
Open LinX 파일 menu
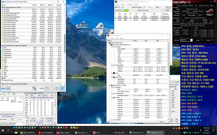click(117, 4)
